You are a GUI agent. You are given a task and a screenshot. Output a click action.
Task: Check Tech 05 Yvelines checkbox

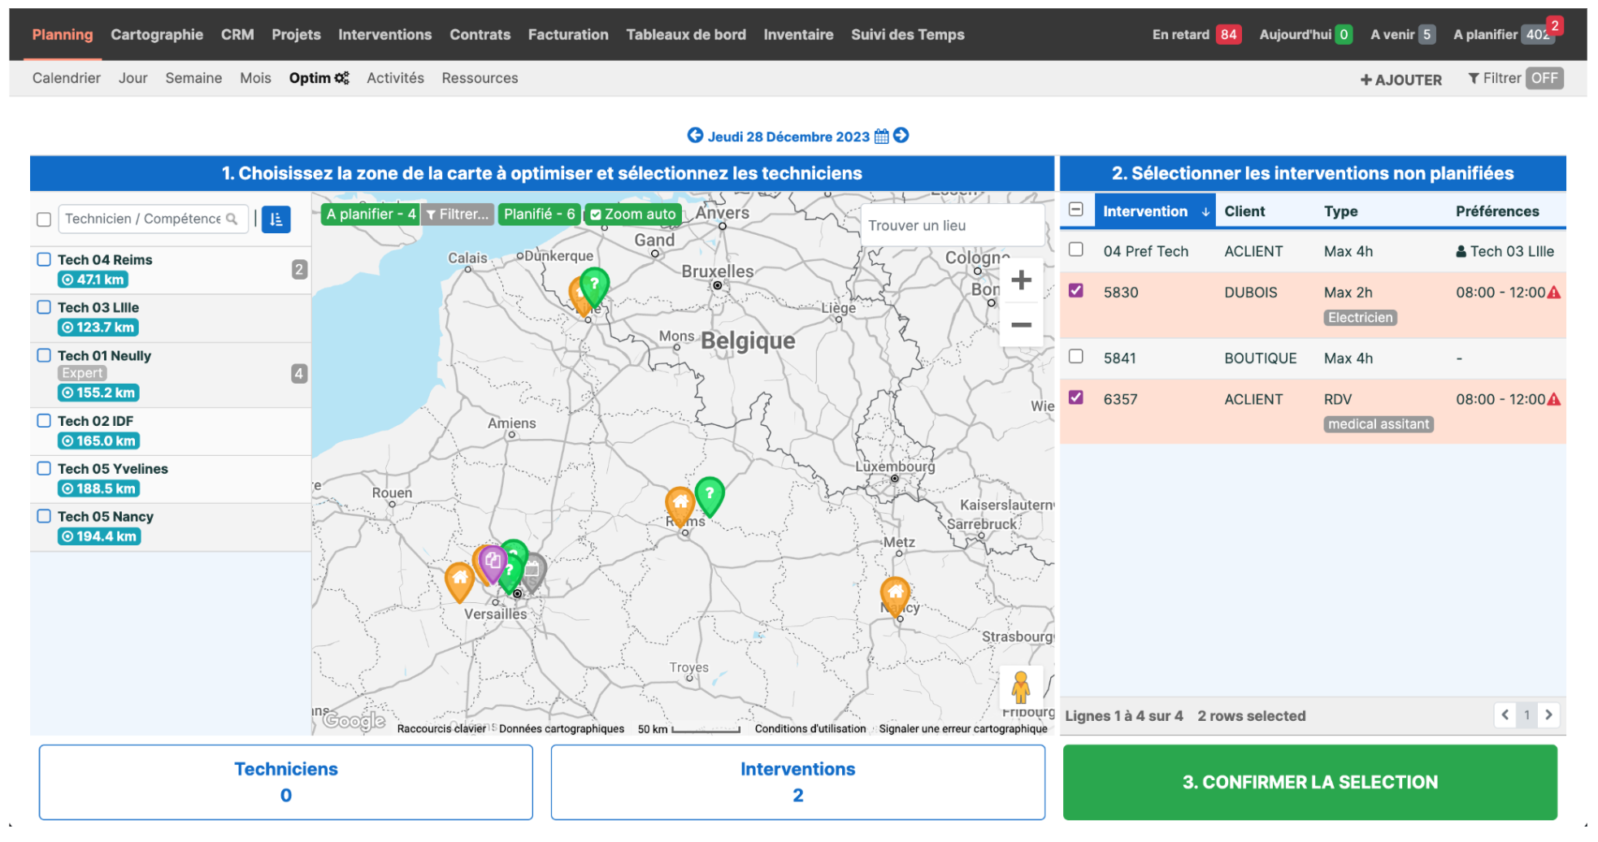(x=44, y=468)
